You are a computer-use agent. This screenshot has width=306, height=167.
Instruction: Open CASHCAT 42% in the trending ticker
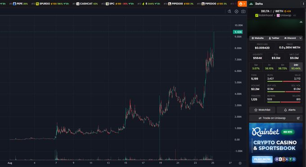[x=85, y=4]
